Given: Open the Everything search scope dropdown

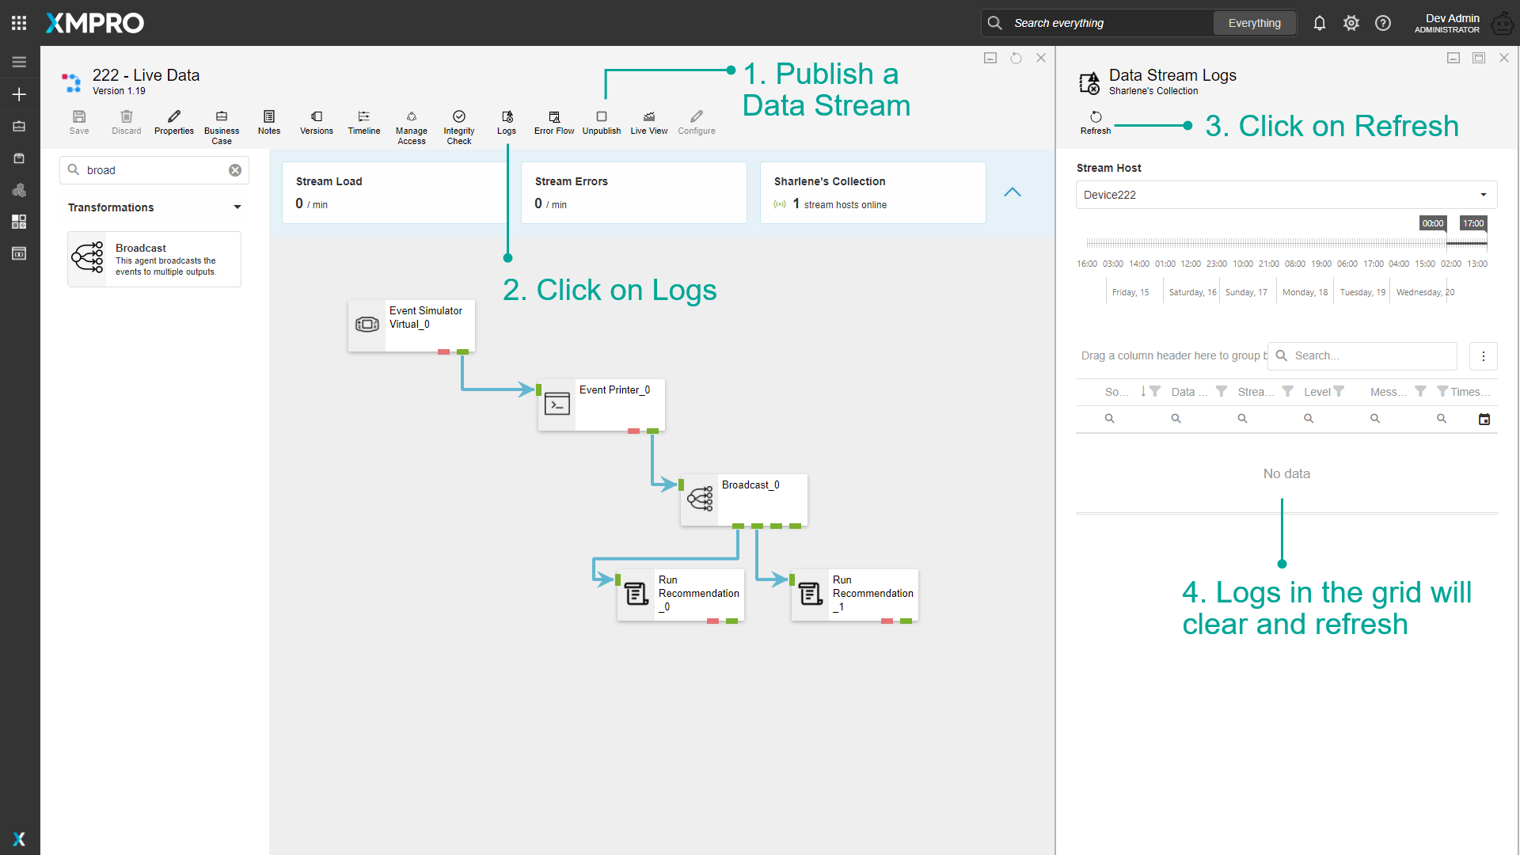Looking at the screenshot, I should point(1254,23).
